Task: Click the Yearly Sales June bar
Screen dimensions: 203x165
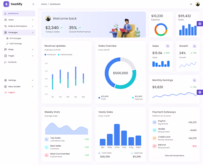Action: pos(117,135)
